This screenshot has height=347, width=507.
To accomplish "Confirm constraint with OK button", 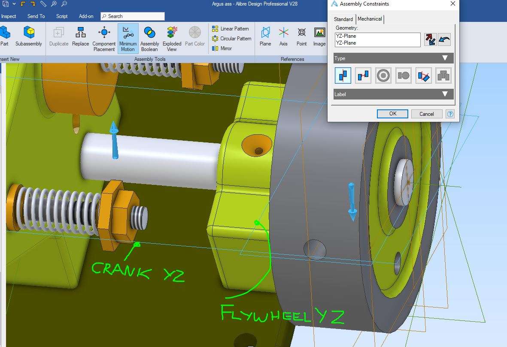I will pos(392,114).
